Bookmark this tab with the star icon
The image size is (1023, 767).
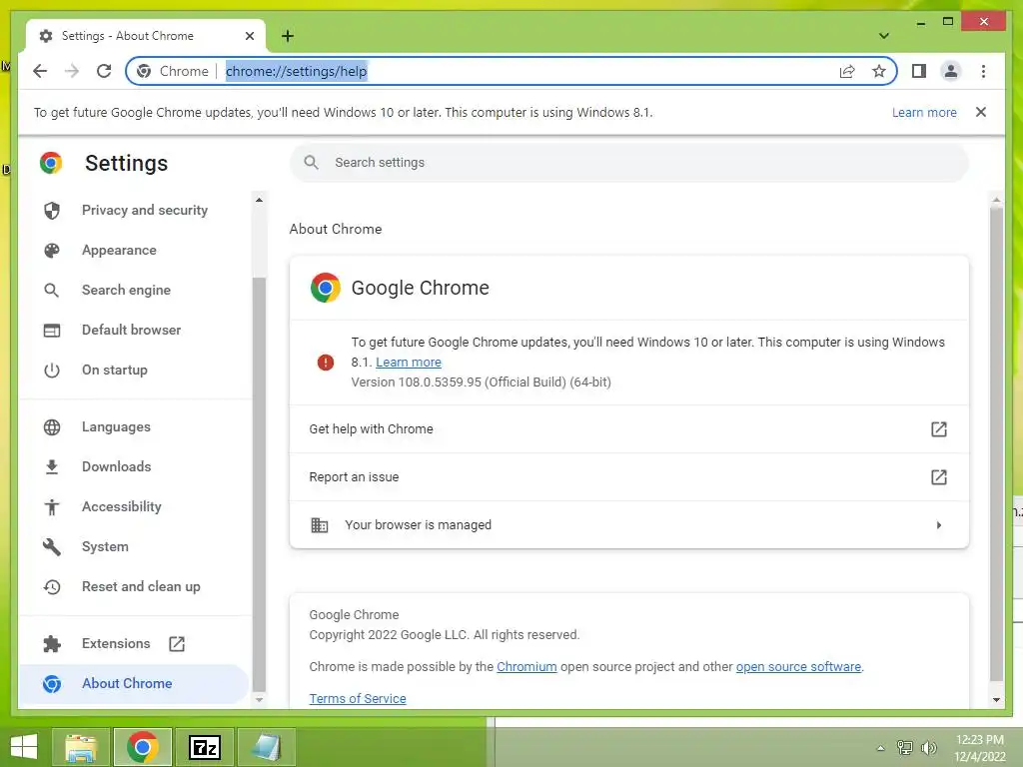pos(879,71)
